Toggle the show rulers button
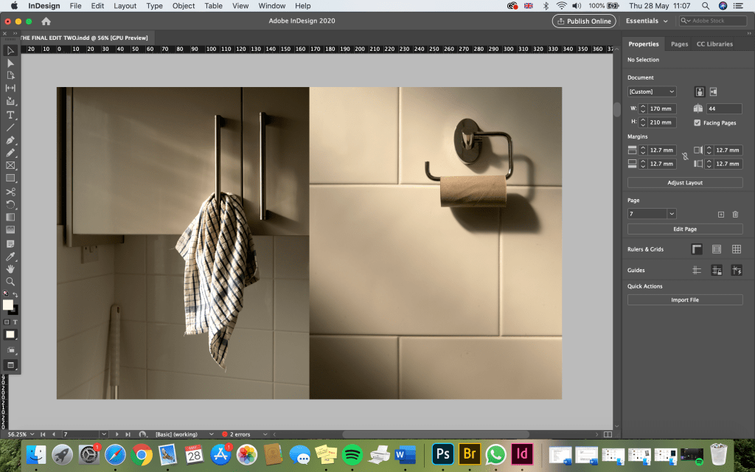The height and width of the screenshot is (472, 755). point(697,249)
